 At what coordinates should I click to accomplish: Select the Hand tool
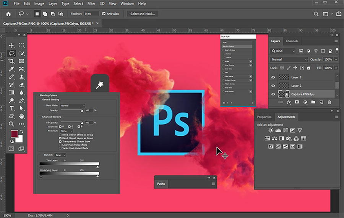click(21, 116)
